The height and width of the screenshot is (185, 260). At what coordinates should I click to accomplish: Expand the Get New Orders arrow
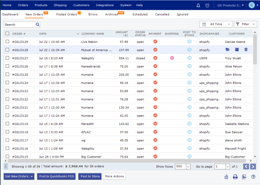tap(32, 176)
